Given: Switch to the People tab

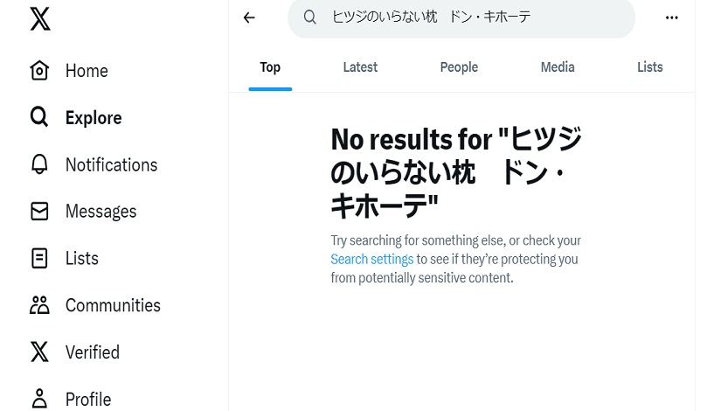Looking at the screenshot, I should (459, 67).
